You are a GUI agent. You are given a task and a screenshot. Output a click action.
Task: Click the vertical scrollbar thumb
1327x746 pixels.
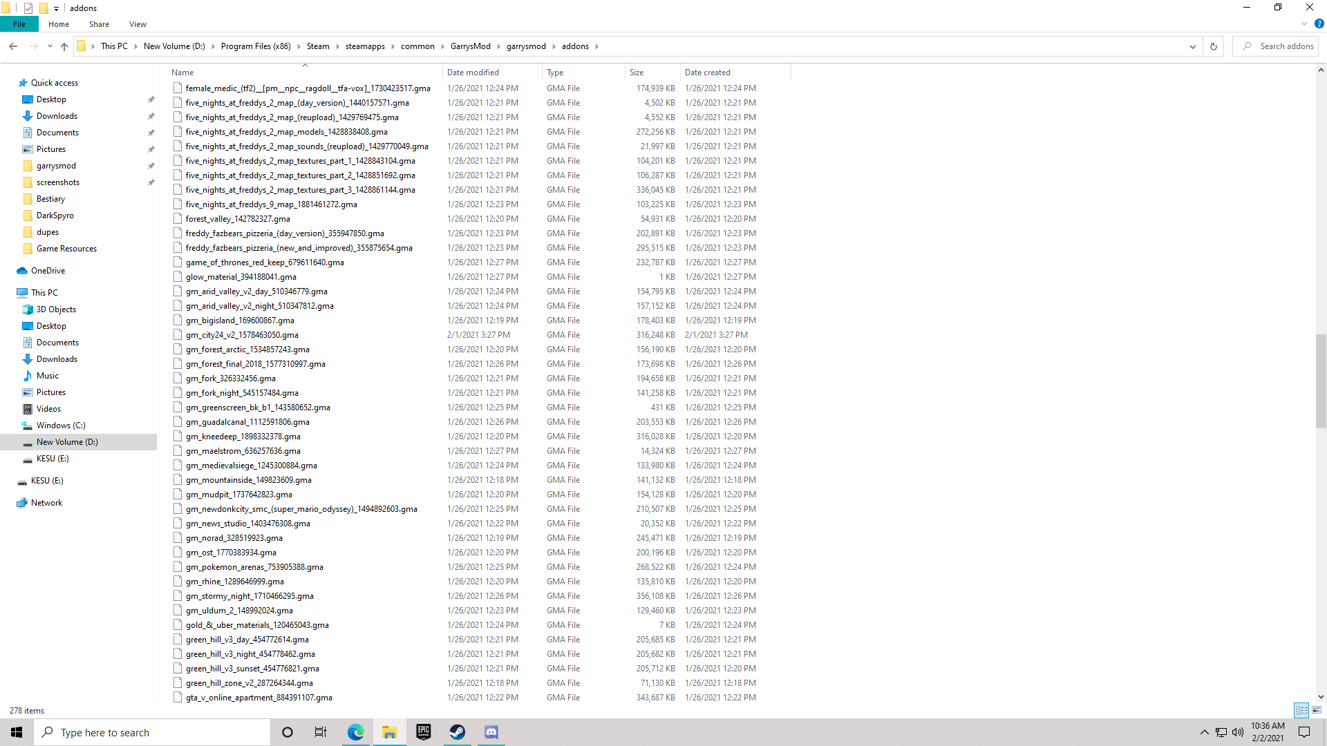(1321, 380)
